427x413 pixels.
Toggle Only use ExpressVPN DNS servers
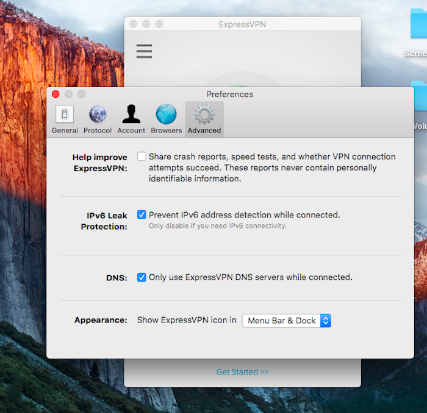142,277
